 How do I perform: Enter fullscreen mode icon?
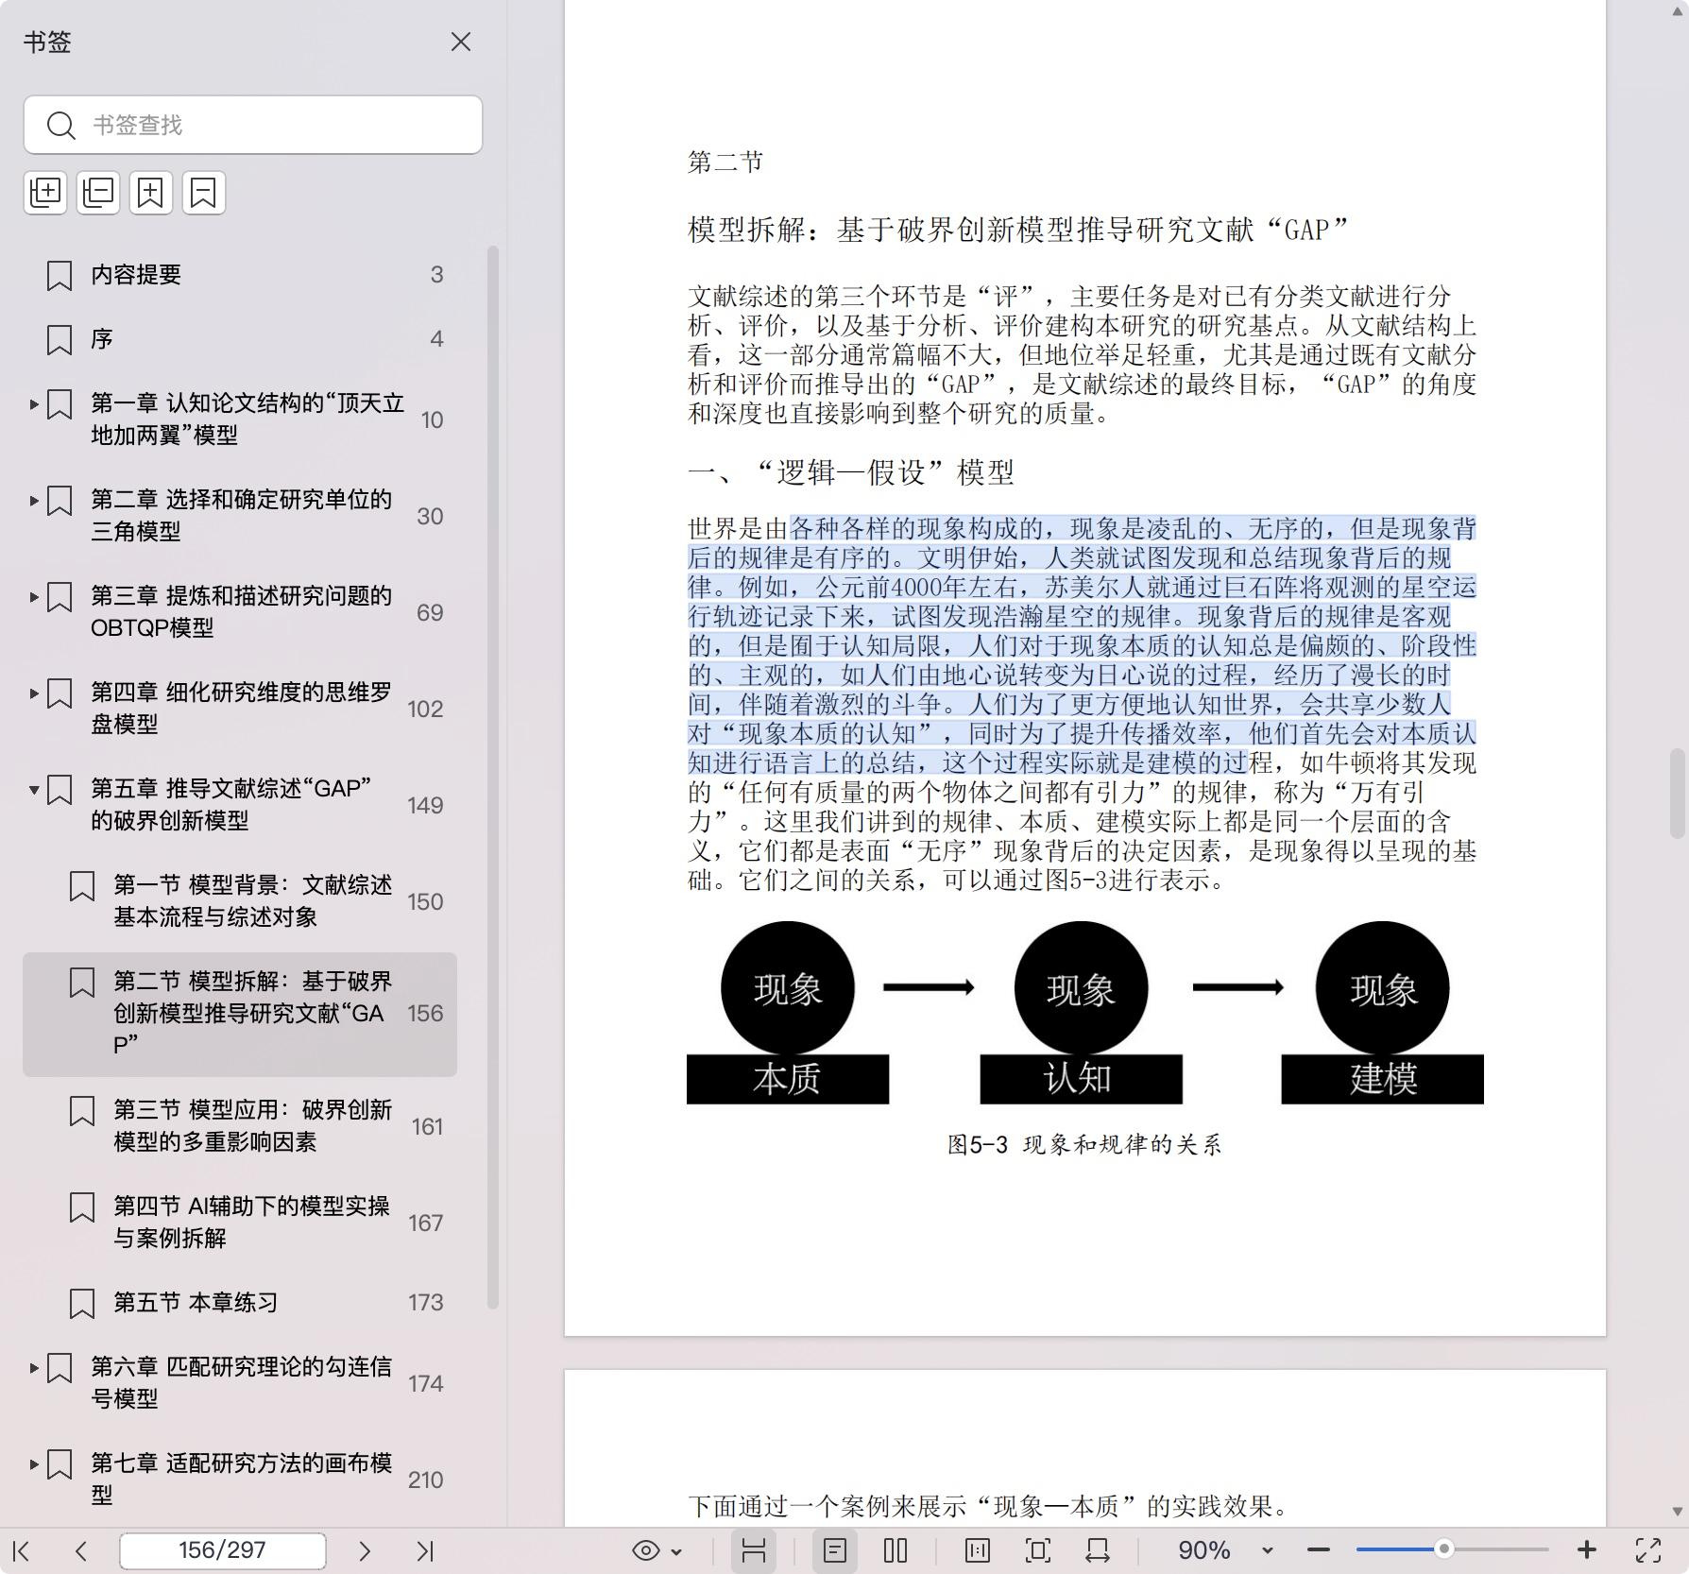click(1648, 1550)
